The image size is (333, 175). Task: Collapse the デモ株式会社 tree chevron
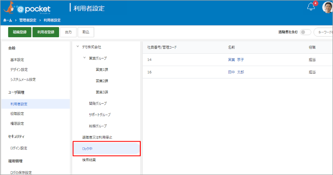click(x=78, y=47)
